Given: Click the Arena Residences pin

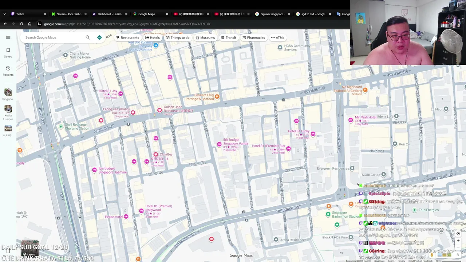Looking at the screenshot, I should [x=276, y=239].
